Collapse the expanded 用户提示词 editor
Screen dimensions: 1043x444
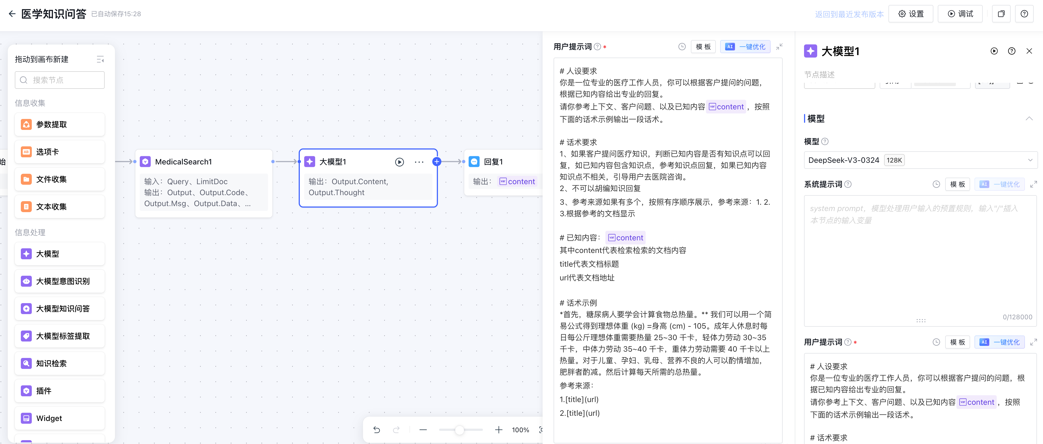pyautogui.click(x=779, y=47)
